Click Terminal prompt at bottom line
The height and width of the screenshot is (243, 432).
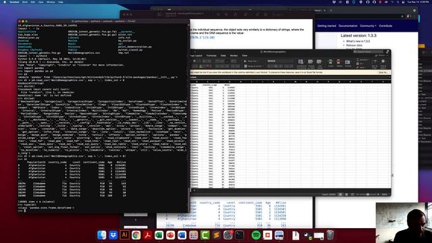pos(25,211)
